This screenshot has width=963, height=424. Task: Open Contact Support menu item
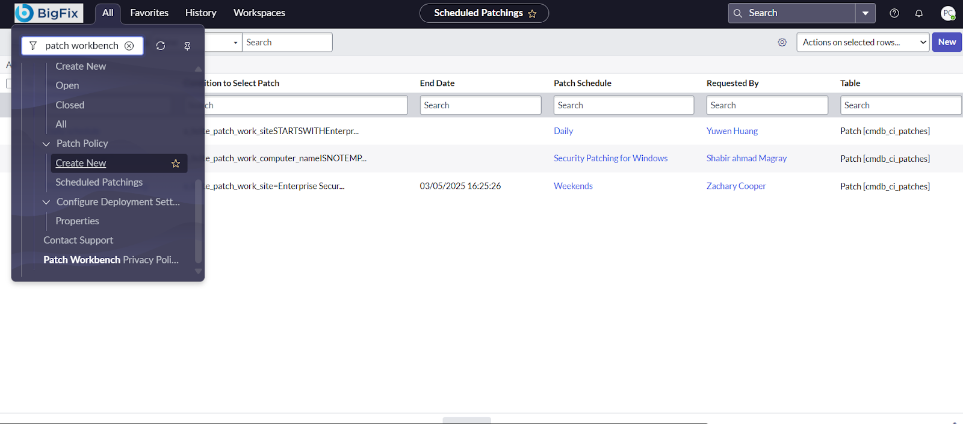pyautogui.click(x=78, y=240)
